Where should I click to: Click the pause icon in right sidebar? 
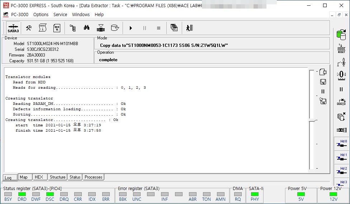coord(341,89)
